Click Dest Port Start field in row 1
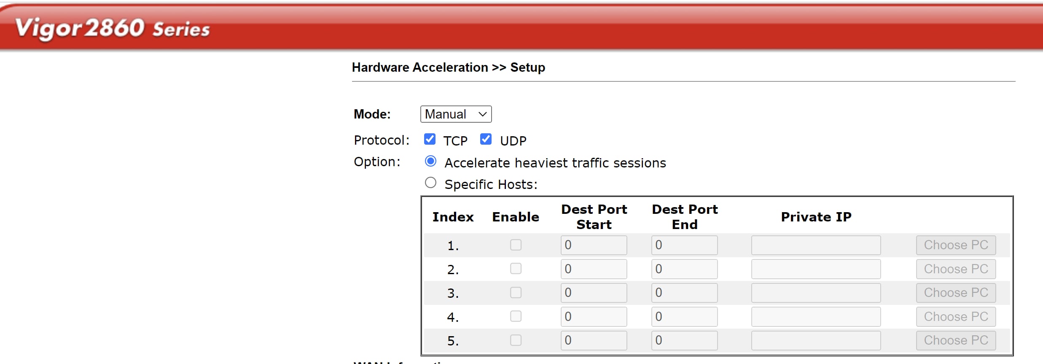 pos(594,245)
